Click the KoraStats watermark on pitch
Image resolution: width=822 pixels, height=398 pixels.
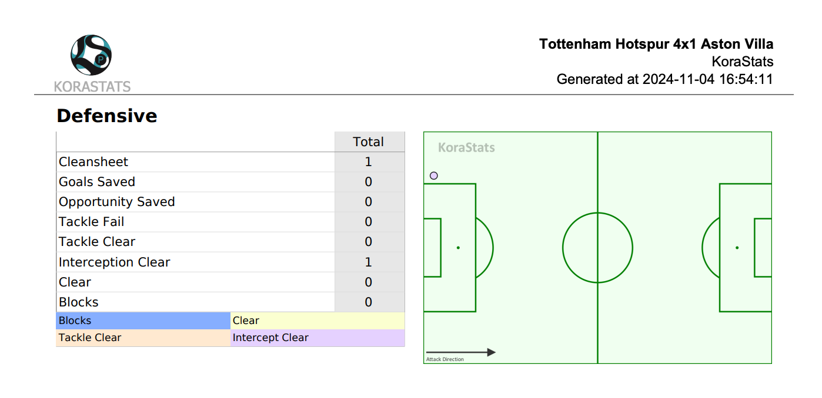click(x=466, y=147)
